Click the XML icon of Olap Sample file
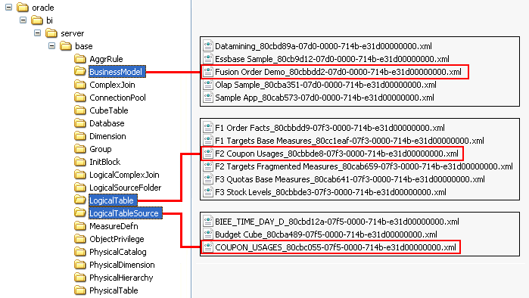Screen dimensions: 529x298 click(x=208, y=85)
